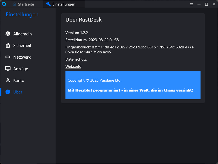Click the Copyright © 2023 Purslane Ltd. text
The width and height of the screenshot is (218, 164).
tap(94, 80)
